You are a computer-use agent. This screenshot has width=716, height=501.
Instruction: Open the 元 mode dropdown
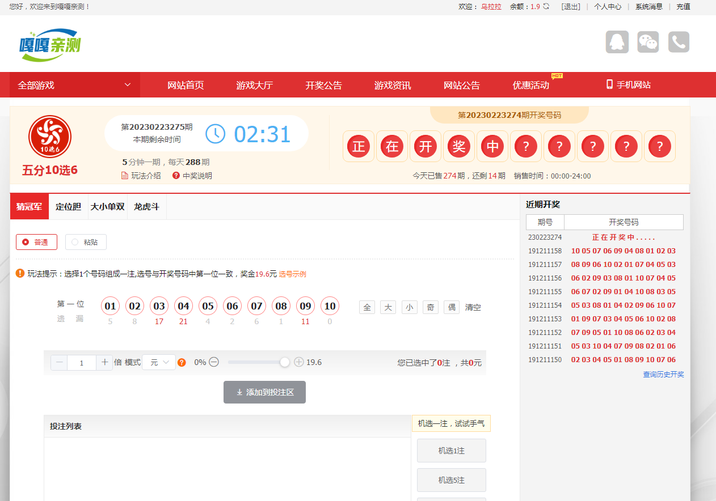(x=159, y=362)
